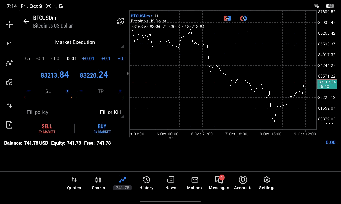Viewport: 341px width, 204px height.
Task: Open the Accounts tab
Action: click(x=243, y=183)
